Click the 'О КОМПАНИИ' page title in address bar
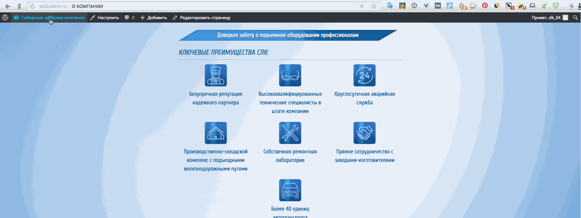Viewport: 581px width, 218px height. (87, 6)
